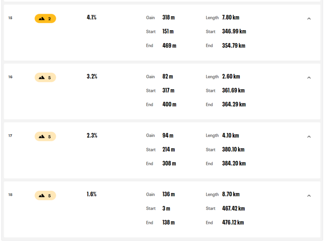Click the 7.80 km length value

point(231,17)
